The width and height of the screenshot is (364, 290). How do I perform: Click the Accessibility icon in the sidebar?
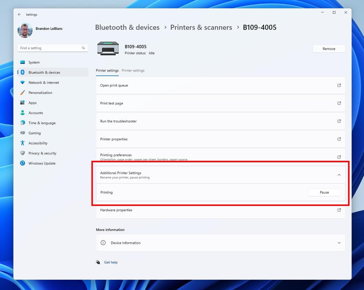[22, 143]
